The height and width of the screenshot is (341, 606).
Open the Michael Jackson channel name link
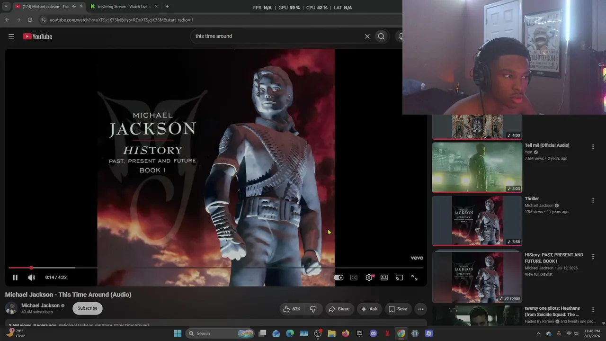point(40,305)
